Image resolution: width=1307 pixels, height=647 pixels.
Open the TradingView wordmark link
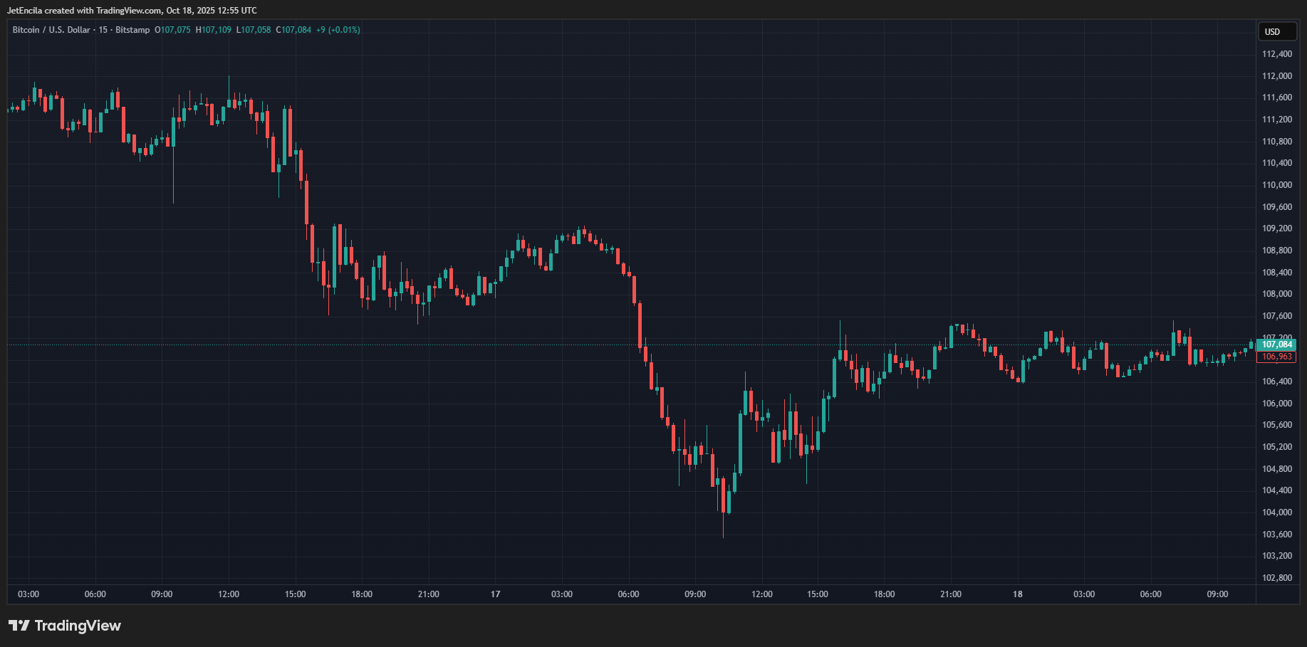click(x=78, y=626)
